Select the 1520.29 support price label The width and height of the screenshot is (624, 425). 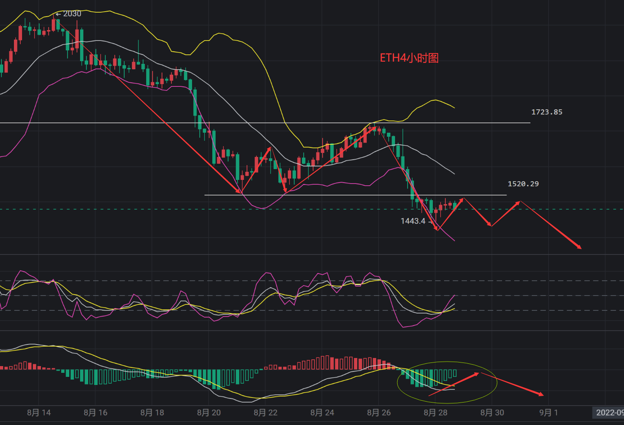click(x=523, y=184)
